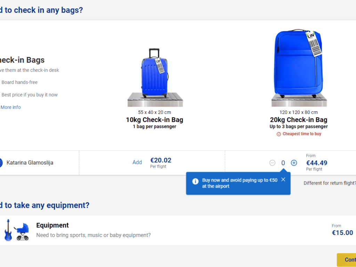
Task: Click the bag quantity value 0
Action: coord(283,163)
